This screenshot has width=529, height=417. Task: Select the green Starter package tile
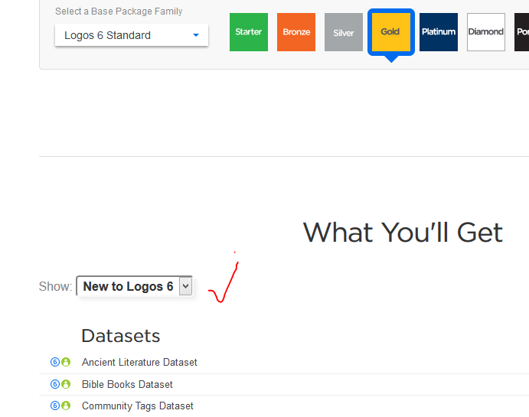[x=249, y=32]
